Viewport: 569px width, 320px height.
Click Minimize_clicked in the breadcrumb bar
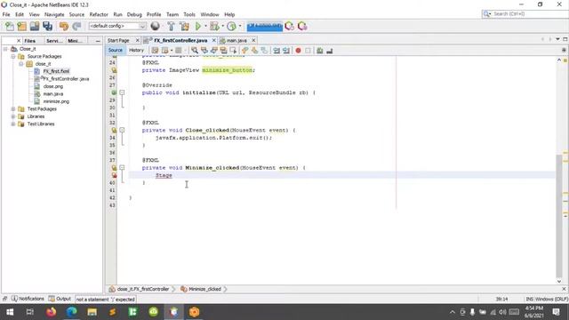point(204,289)
